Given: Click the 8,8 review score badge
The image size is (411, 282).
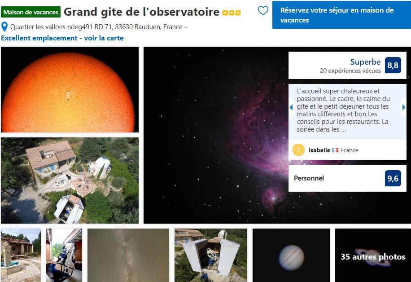Looking at the screenshot, I should coord(393,65).
